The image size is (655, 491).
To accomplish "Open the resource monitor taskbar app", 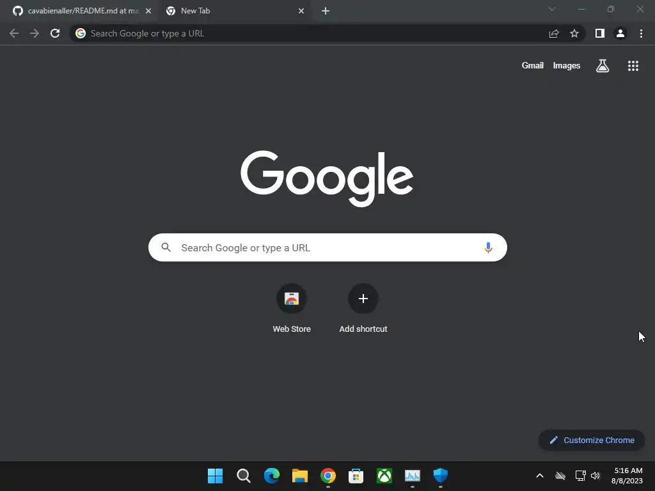I will pos(413,476).
